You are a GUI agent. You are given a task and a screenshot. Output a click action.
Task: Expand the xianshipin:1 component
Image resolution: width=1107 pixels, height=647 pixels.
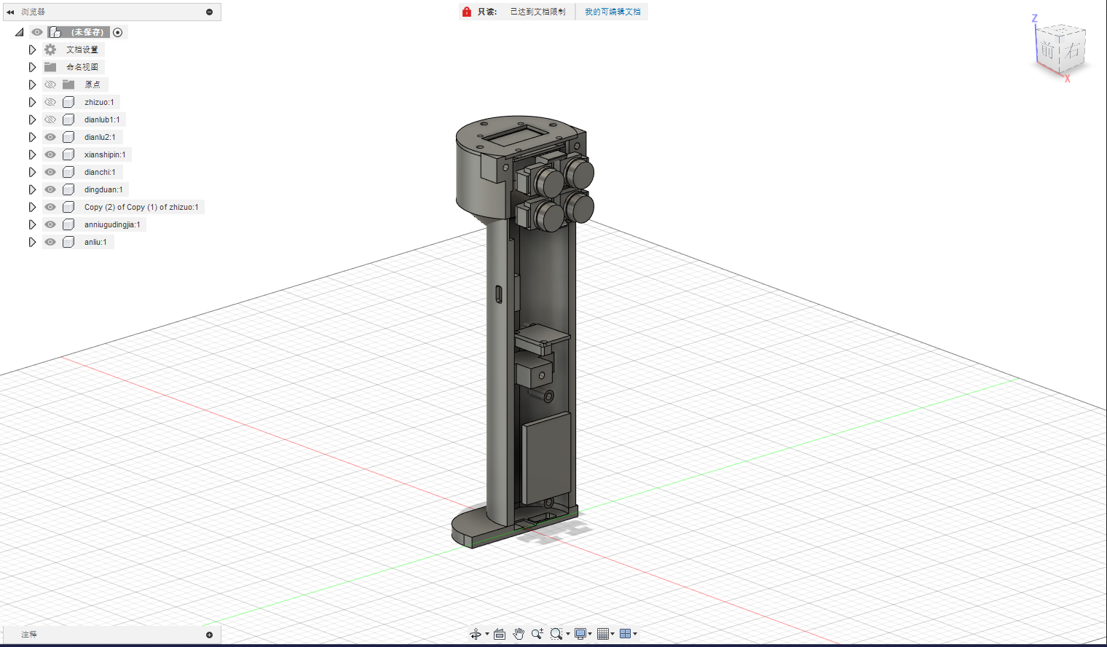32,154
